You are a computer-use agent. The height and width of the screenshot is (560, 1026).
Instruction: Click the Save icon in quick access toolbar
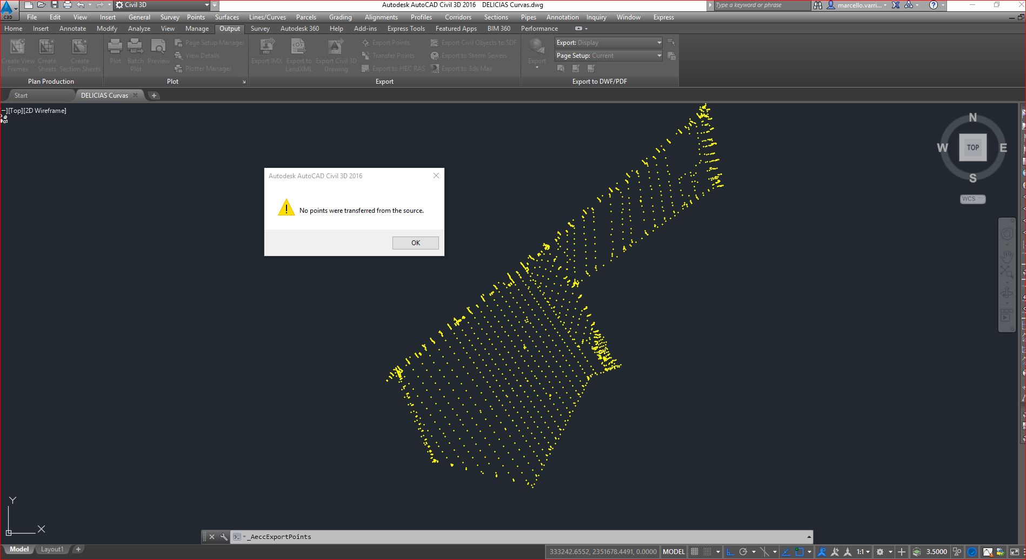(55, 5)
